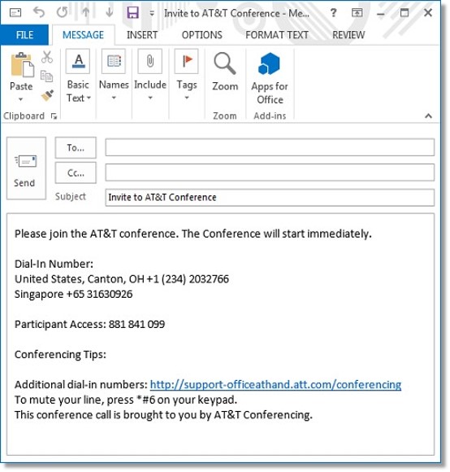Open the REVIEW tab
The image size is (450, 472).
click(348, 35)
